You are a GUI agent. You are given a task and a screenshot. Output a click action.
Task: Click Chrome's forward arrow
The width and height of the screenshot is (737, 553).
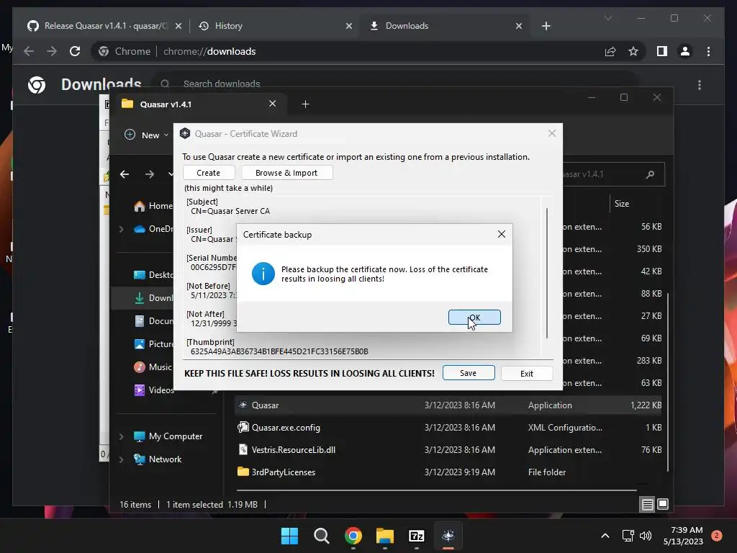click(x=52, y=51)
